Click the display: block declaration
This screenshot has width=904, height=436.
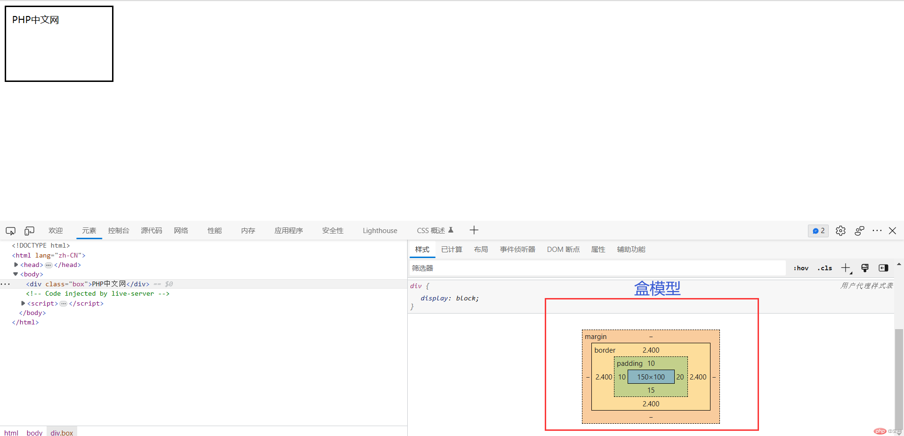pos(450,298)
